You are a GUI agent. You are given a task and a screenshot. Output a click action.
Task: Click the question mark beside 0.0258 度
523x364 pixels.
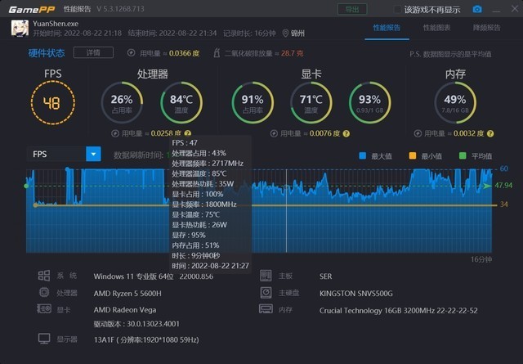[187, 133]
